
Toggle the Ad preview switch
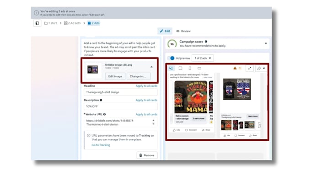click(171, 58)
